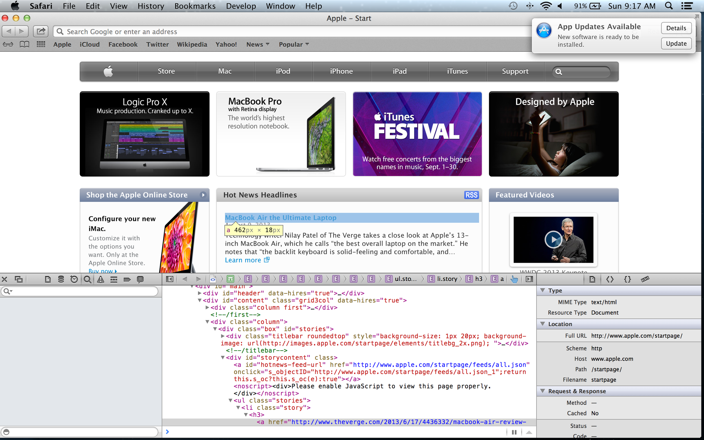Play the WWDC 2013 Keynote featured video
704x440 pixels.
[x=553, y=240]
